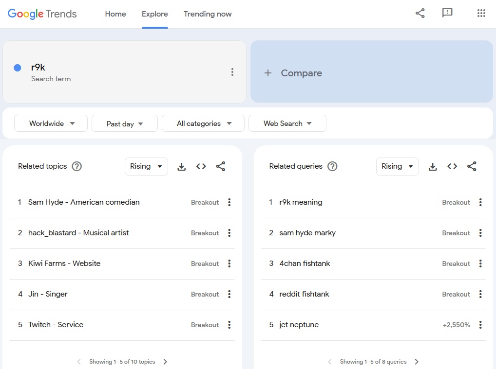Add a comparison term via Compare

tap(372, 71)
